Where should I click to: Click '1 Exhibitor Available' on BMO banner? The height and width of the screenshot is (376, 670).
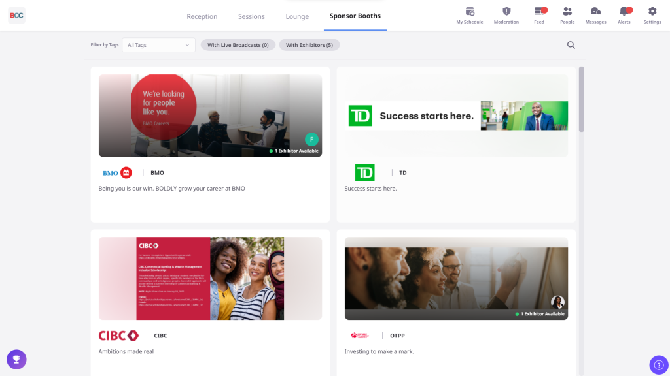point(294,151)
